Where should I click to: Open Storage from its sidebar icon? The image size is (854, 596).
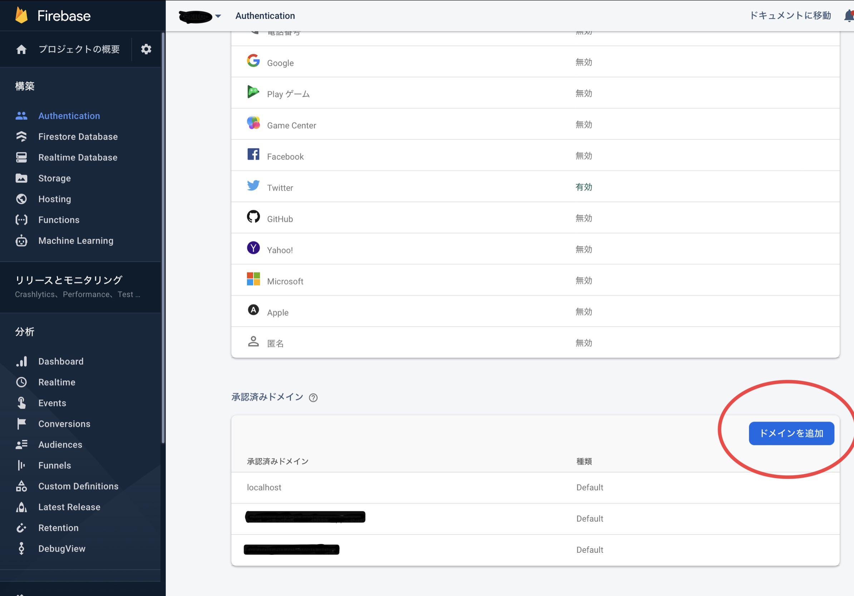[x=21, y=178]
